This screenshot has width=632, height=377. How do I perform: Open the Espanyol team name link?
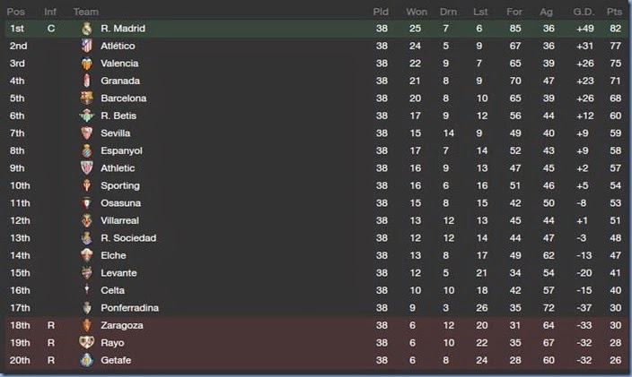coord(120,150)
